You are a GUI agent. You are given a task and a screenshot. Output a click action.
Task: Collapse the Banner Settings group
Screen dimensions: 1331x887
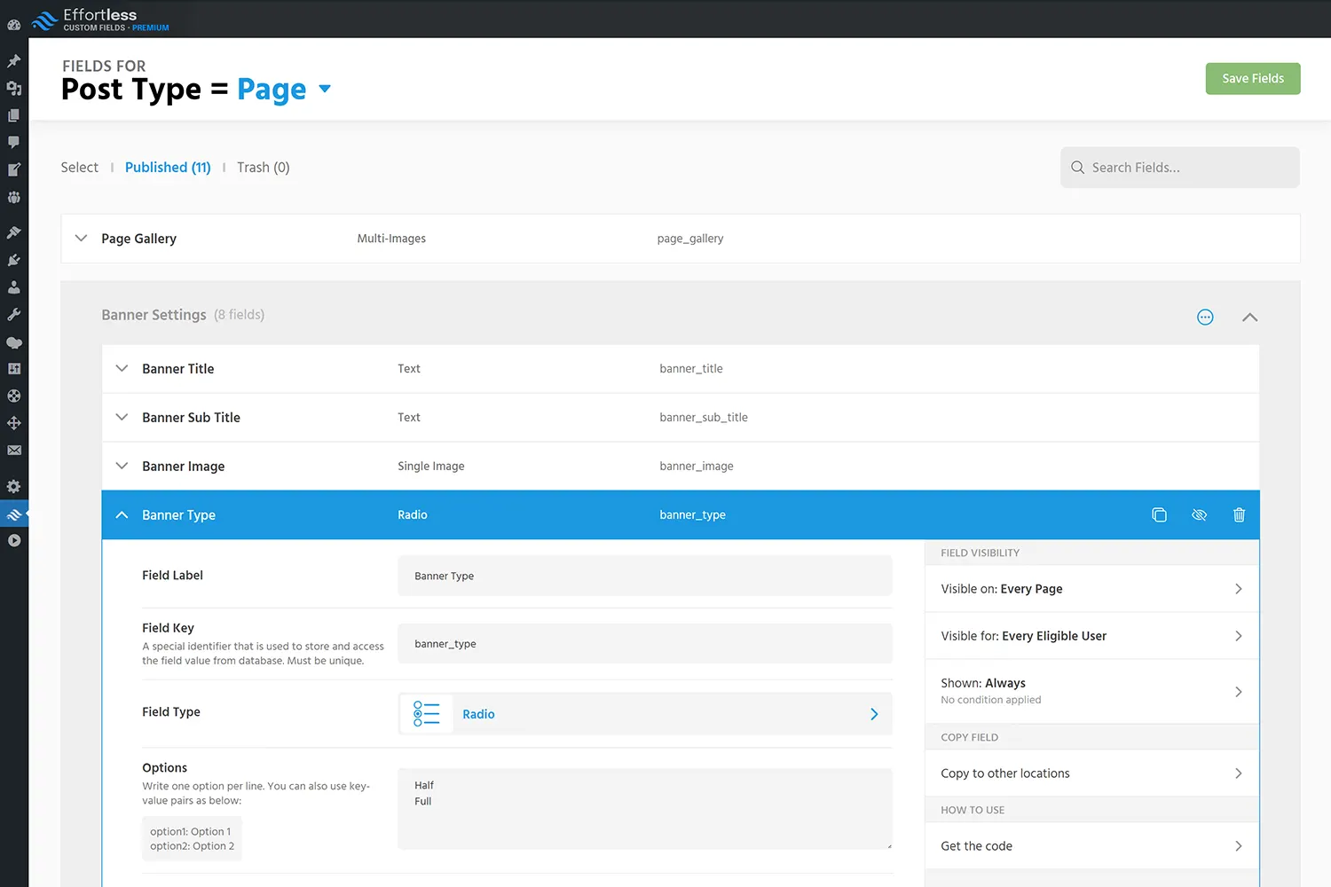coord(1249,318)
